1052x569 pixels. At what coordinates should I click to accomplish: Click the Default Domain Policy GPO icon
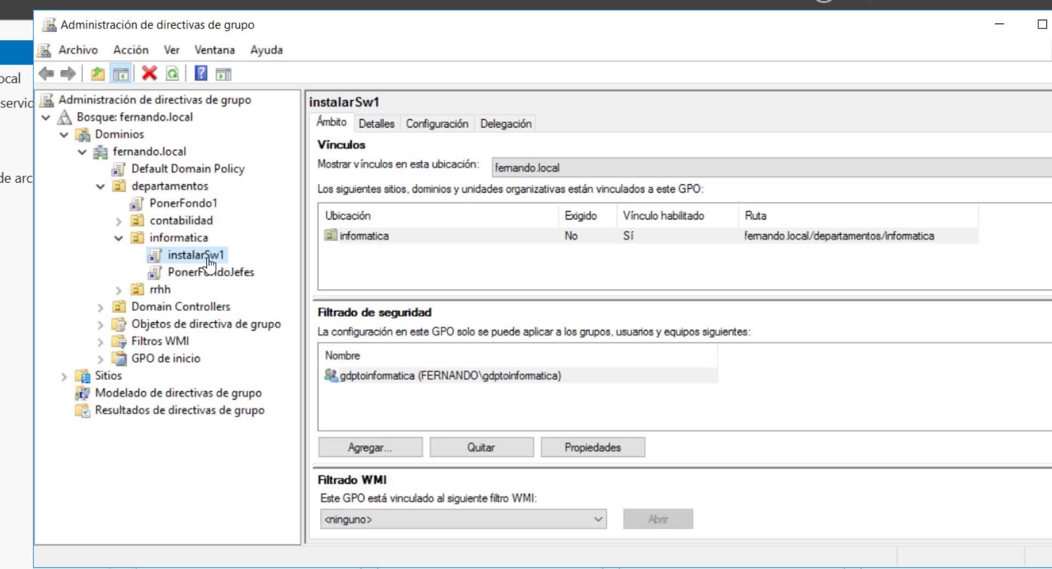(x=119, y=169)
